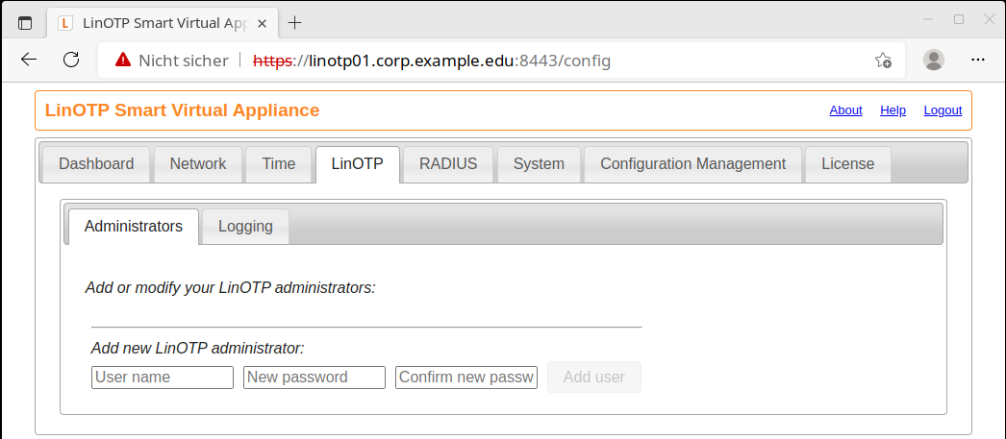The image size is (1006, 439).
Task: Open browser settings and more menu
Action: pos(977,60)
